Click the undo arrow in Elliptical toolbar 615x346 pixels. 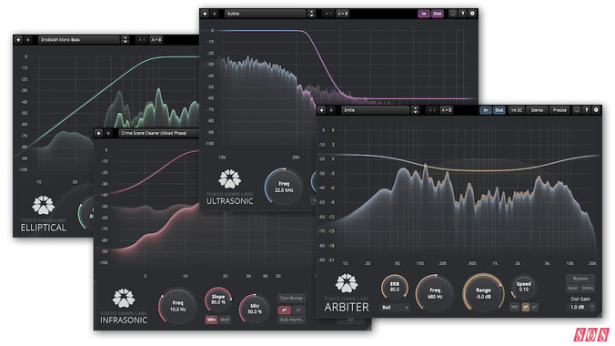pyautogui.click(x=18, y=40)
